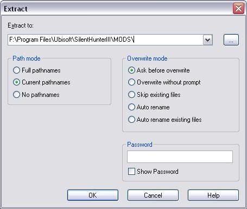Expand the Extract to path dropdown
Viewport: 247px width, 209px height.
point(207,40)
